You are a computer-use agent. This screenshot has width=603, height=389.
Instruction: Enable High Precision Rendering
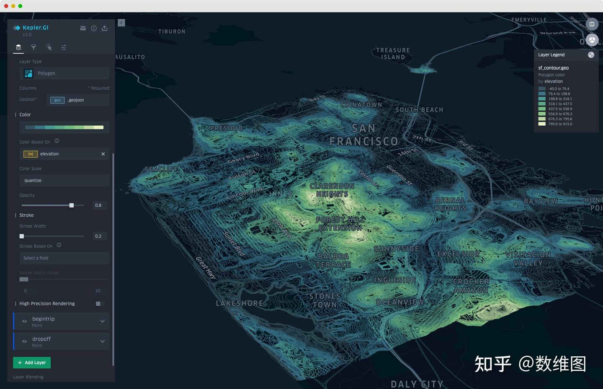(99, 303)
